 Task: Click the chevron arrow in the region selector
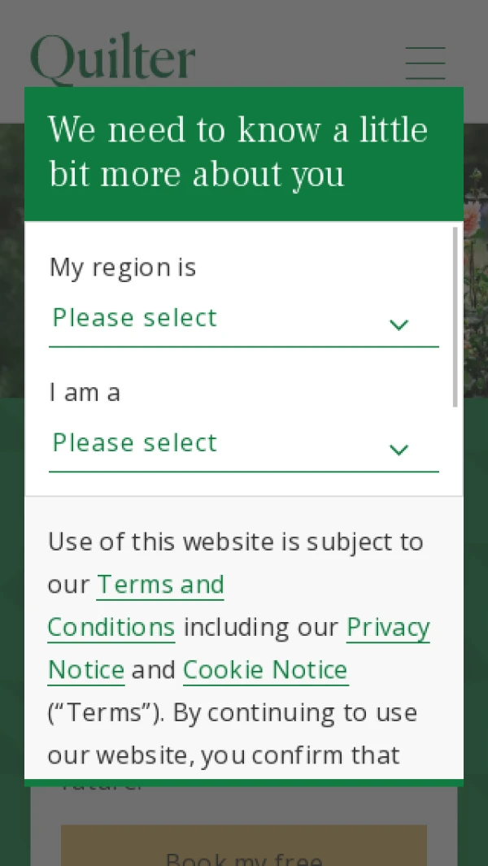(399, 324)
